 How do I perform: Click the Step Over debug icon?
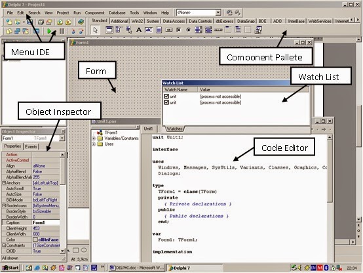81,31
